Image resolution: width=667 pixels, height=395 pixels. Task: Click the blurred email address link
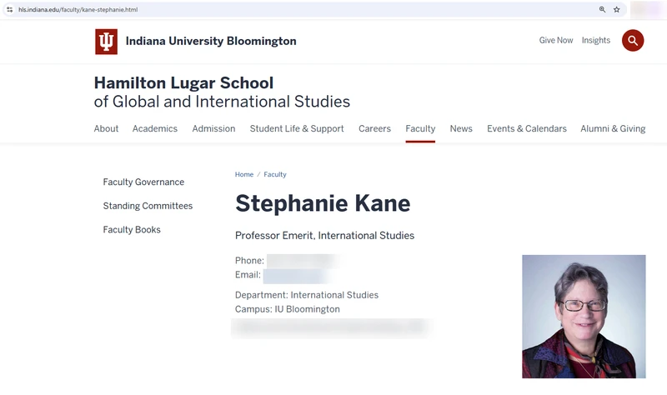[297, 276]
